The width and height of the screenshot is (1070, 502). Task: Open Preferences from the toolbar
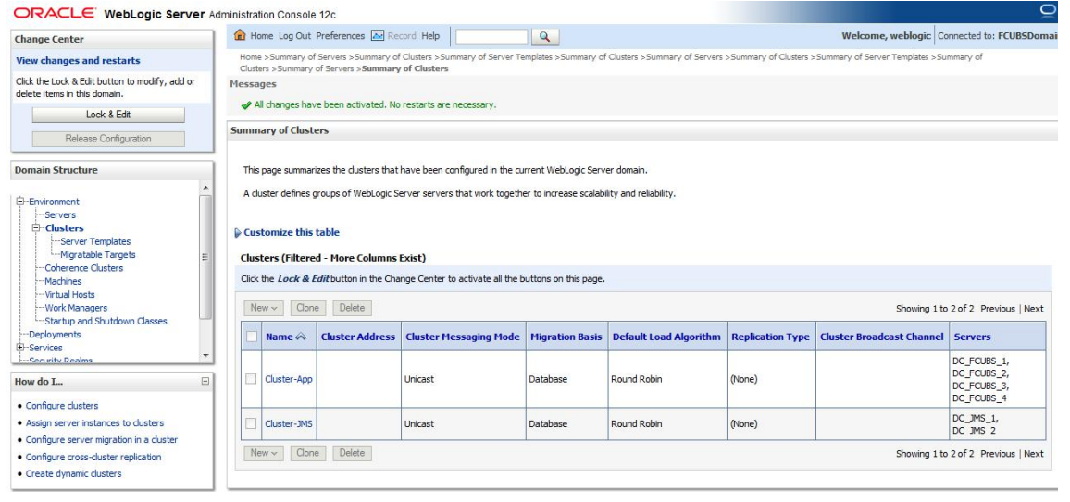click(341, 36)
